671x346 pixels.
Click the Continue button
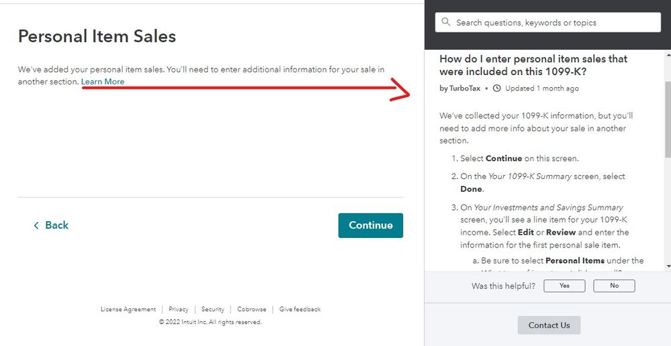(371, 225)
